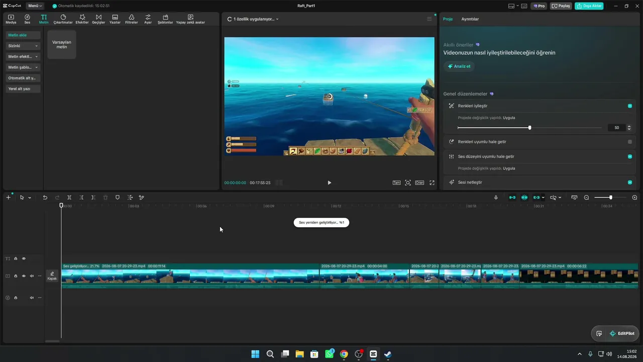The height and width of the screenshot is (362, 643).
Task: Apply the Renkleri iyileştir changes via Uygula
Action: pyautogui.click(x=509, y=118)
